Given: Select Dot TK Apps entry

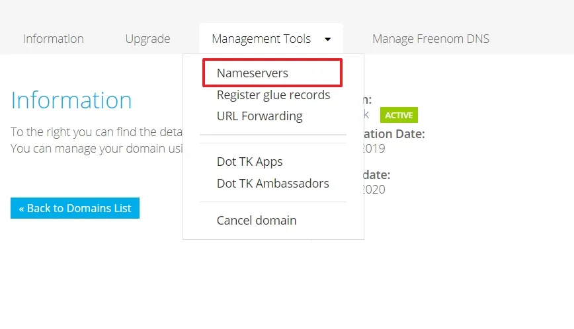Looking at the screenshot, I should click(x=249, y=162).
